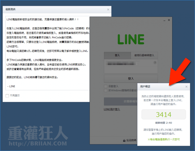Click the green 每台電腦僅需執行一次即可 note
The image size is (195, 151).
(x=164, y=139)
